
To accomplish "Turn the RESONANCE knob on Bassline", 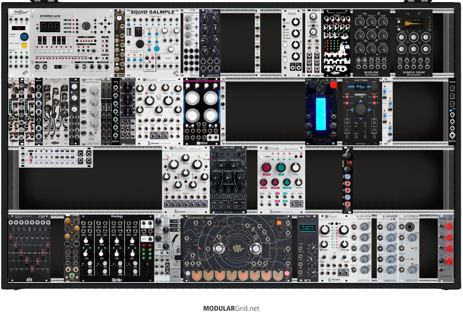I will click(x=371, y=35).
